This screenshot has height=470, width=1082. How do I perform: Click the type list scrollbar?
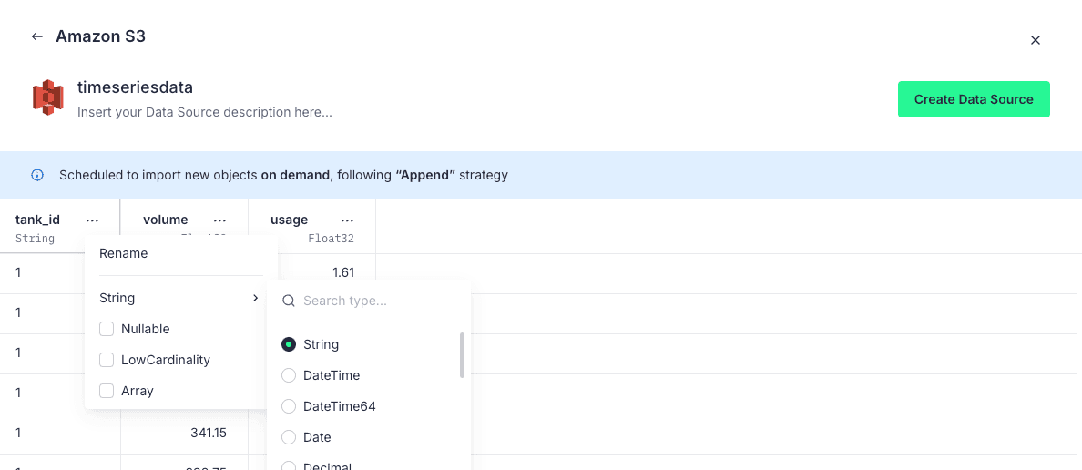click(462, 354)
